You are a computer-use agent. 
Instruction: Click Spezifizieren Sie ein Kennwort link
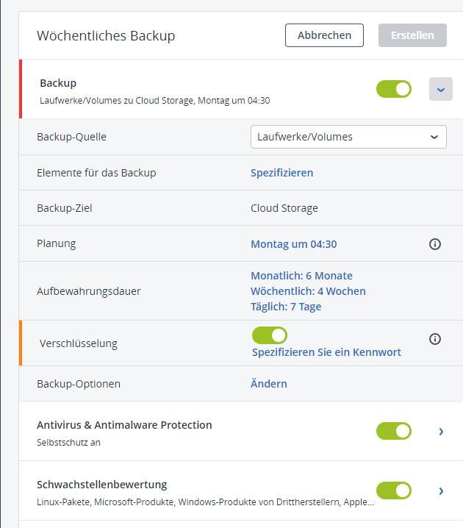326,352
